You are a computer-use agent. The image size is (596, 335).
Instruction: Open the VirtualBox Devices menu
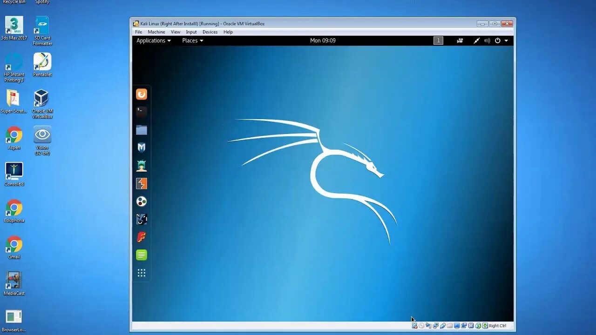tap(210, 32)
